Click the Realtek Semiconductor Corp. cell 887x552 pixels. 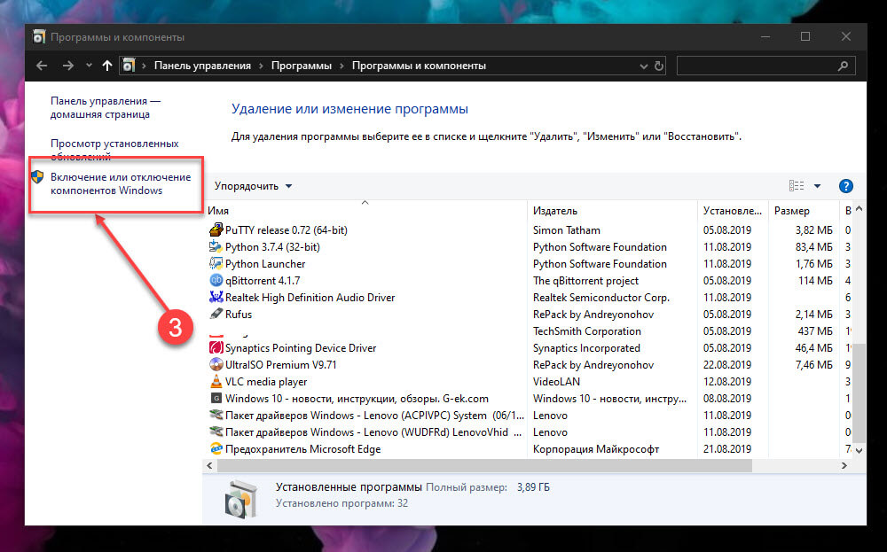[600, 297]
